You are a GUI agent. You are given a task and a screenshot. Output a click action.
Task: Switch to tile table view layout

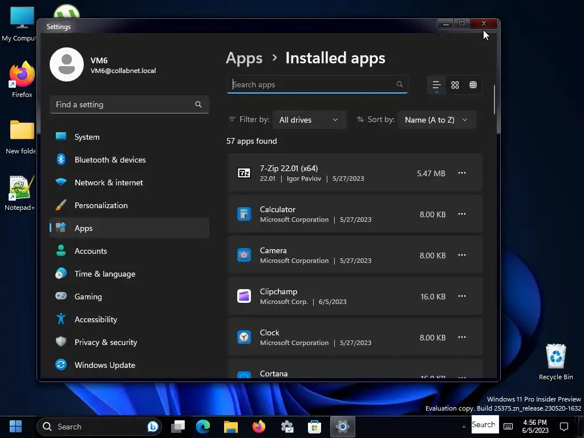point(473,85)
